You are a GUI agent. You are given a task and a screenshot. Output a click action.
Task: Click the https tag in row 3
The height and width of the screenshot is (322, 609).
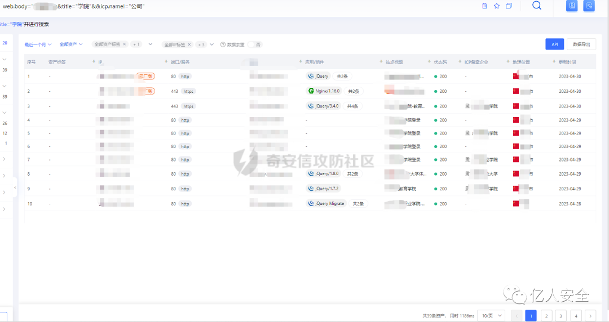[x=188, y=106]
